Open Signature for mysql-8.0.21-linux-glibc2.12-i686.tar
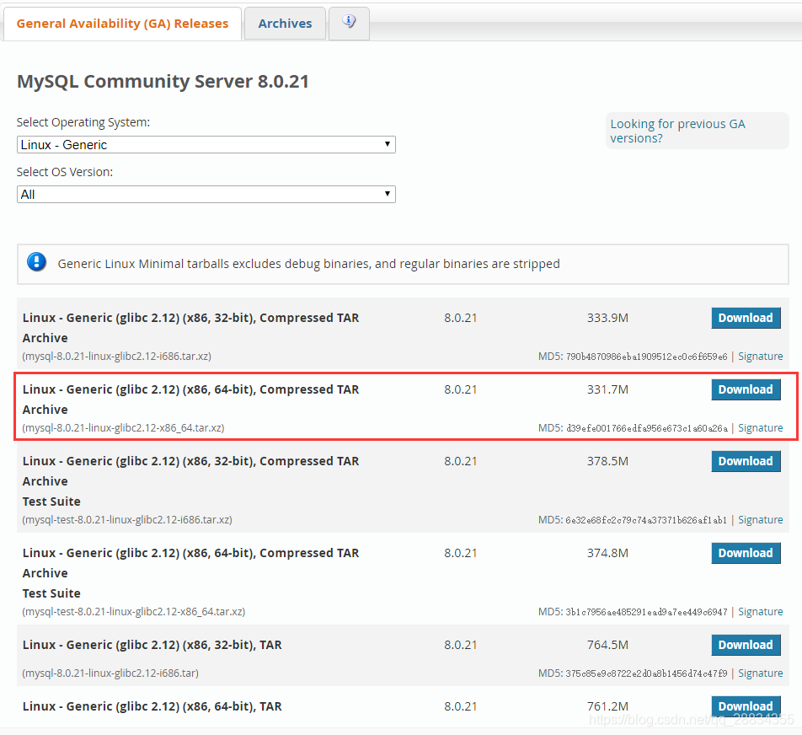Screen dimensions: 802x735 (x=760, y=673)
